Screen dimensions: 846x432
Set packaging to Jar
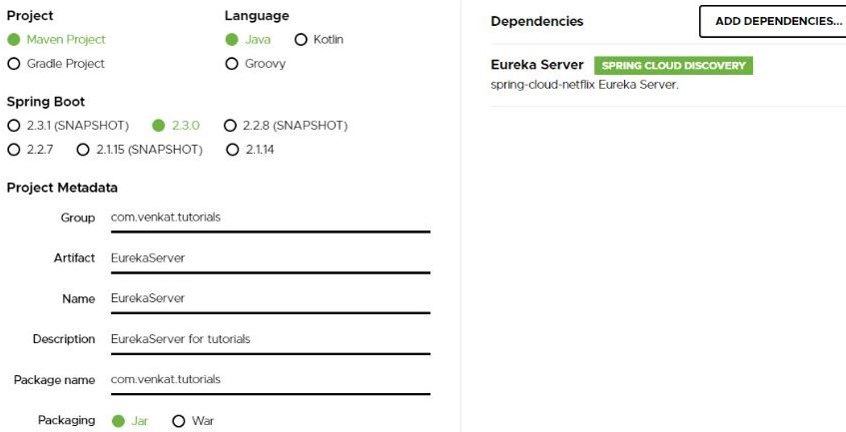pos(117,420)
